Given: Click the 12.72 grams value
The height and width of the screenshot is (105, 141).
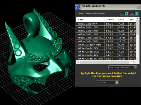Looking at the screenshot, I should pos(109,27).
